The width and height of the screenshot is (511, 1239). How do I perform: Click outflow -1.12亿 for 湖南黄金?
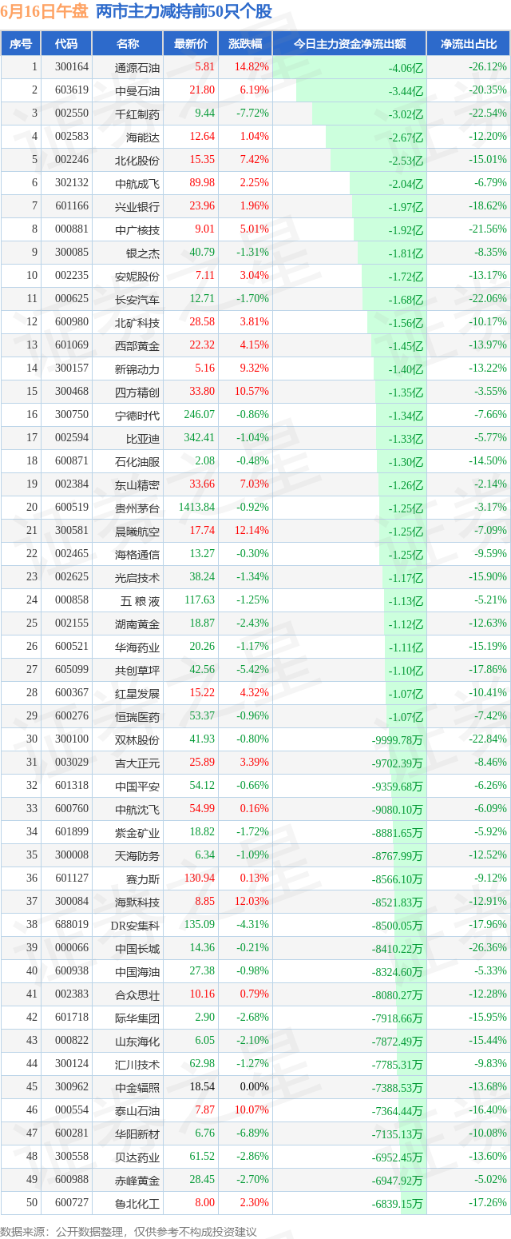(x=405, y=624)
